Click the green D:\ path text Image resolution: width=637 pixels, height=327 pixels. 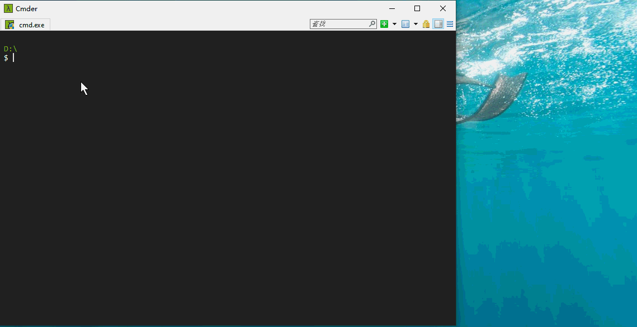pyautogui.click(x=11, y=49)
